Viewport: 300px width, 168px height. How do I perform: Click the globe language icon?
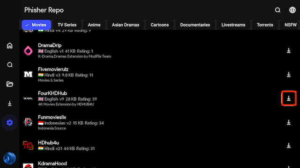[x=292, y=10]
